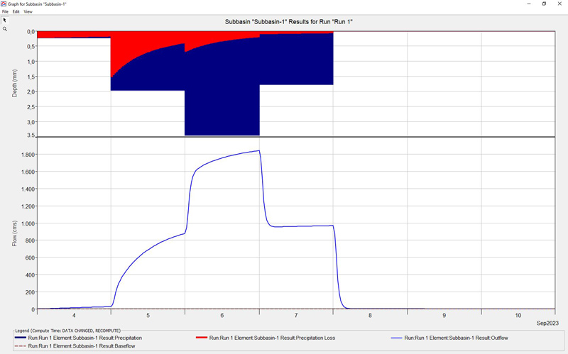Click the red Precipitation Loss legend swatch
Screen dimensions: 568x354
[207, 338]
